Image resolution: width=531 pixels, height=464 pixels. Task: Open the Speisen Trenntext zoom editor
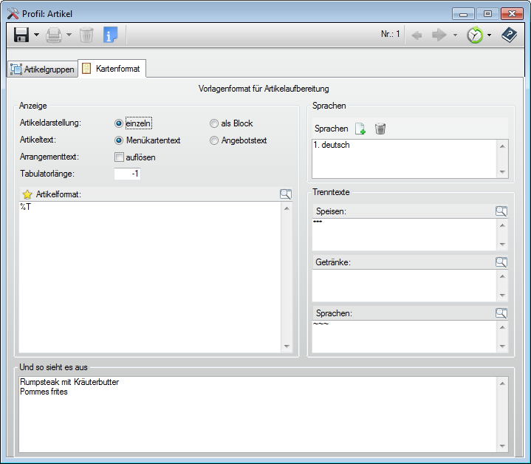501,211
